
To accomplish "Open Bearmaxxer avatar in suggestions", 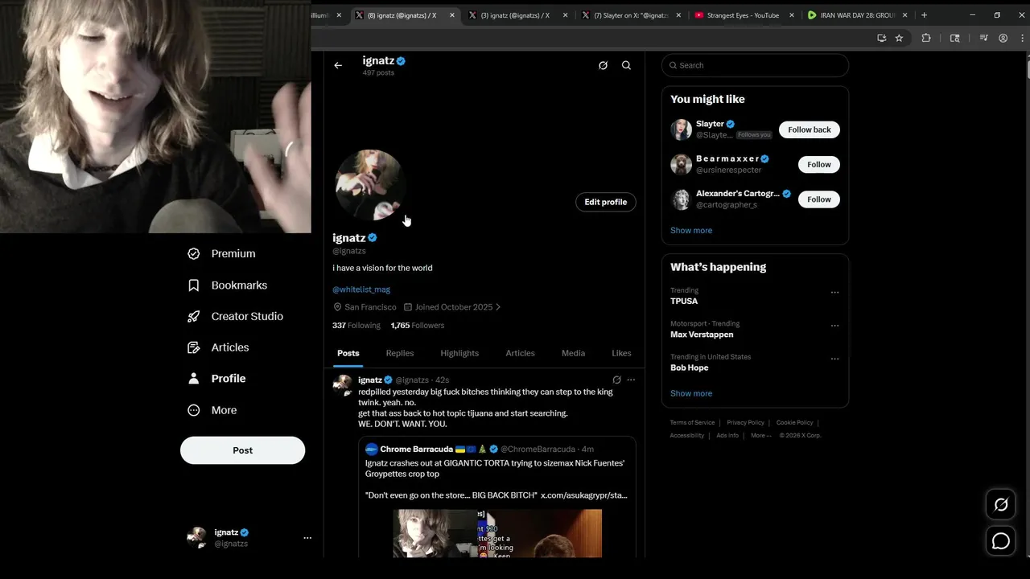I will coord(681,164).
